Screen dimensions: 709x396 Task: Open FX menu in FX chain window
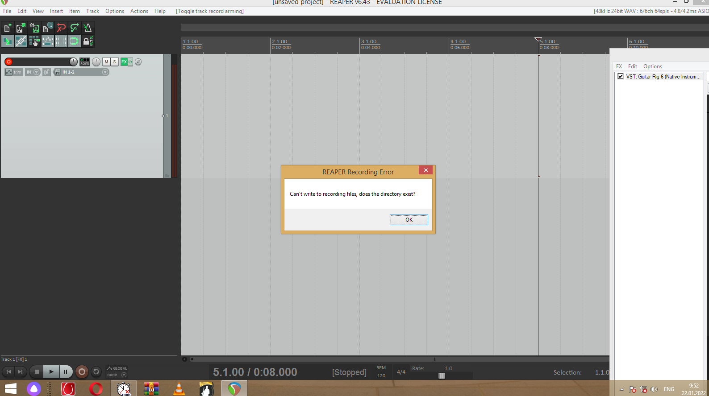coord(619,66)
